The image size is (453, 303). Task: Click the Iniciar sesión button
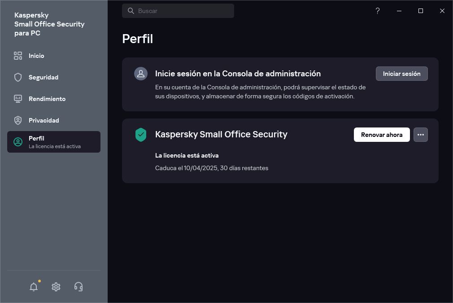[x=401, y=74]
